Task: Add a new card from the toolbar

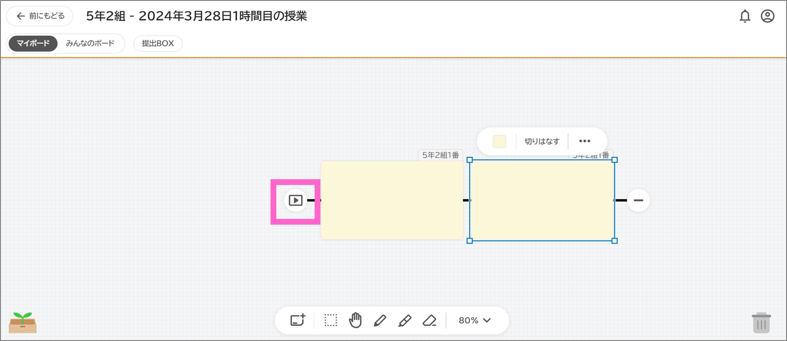Action: (x=298, y=320)
